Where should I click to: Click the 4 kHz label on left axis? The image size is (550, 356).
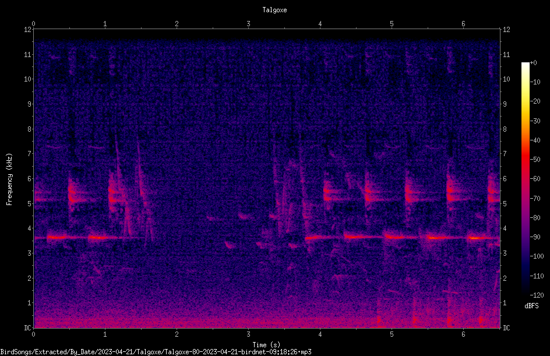pos(30,228)
